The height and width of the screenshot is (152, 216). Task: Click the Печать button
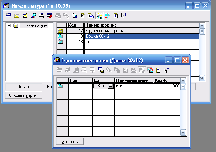(24, 87)
